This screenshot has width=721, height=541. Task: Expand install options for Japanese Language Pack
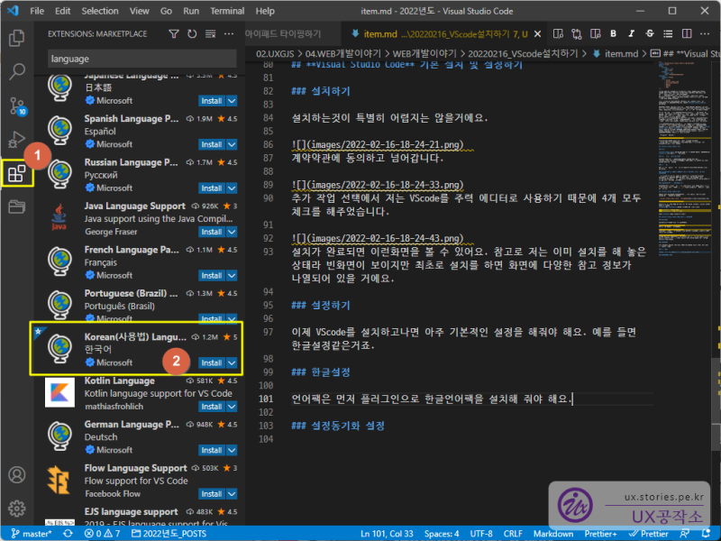232,101
